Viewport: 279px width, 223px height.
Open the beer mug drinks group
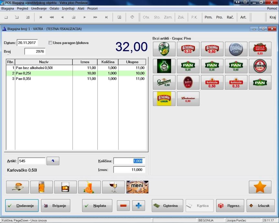41,187
